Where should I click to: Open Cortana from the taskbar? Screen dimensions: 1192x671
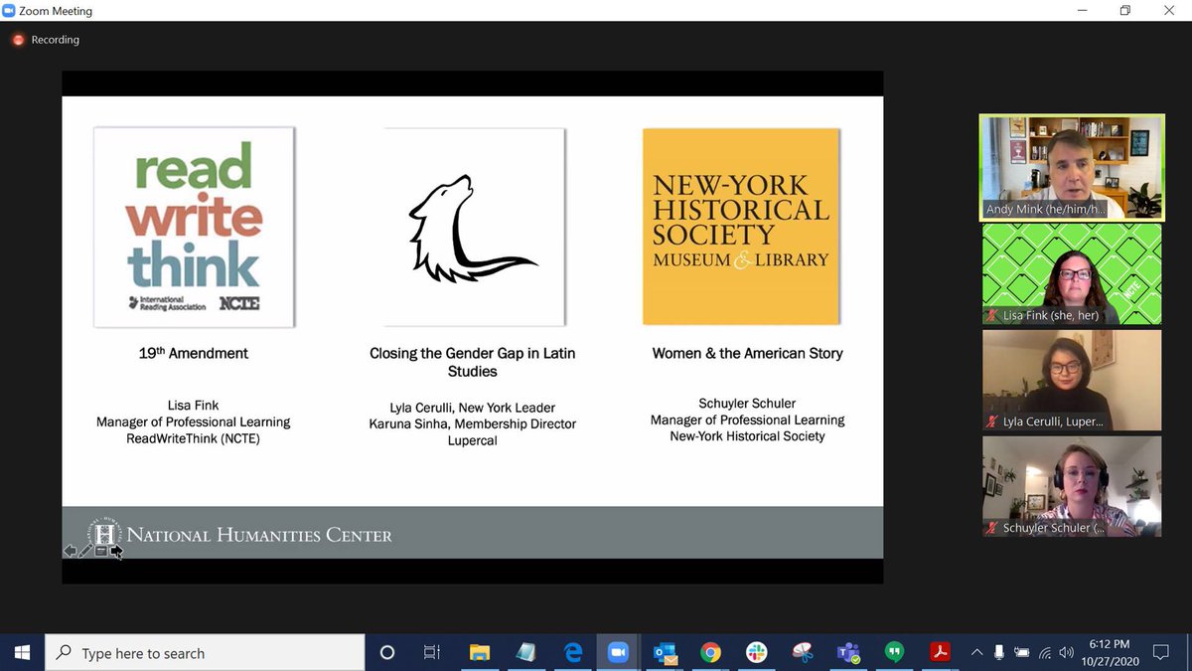click(387, 653)
